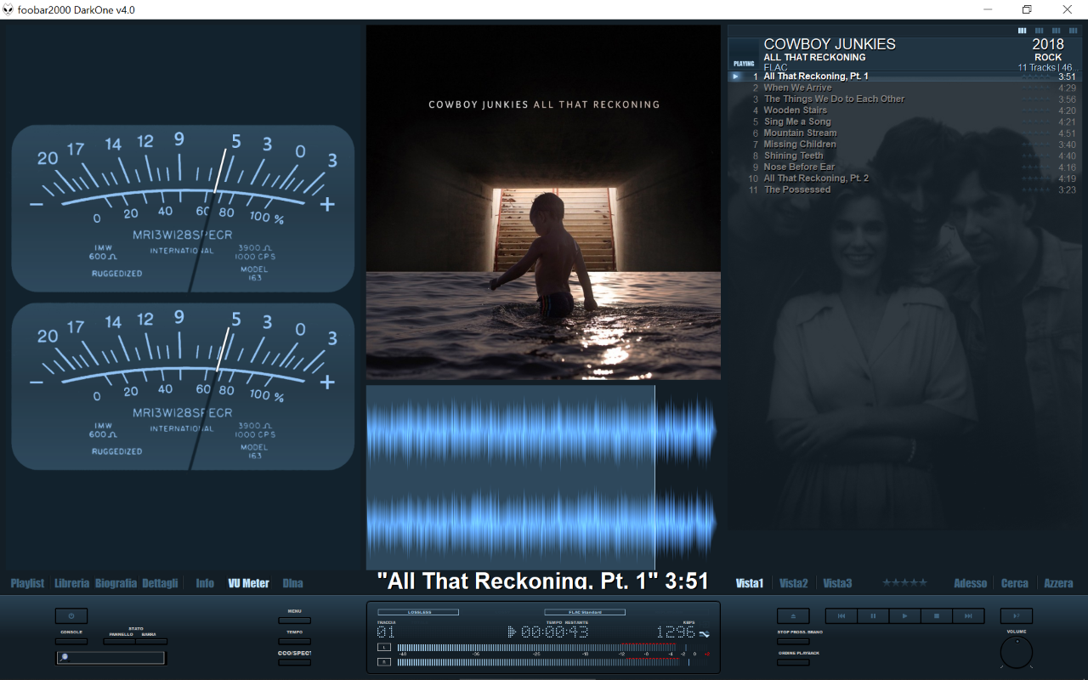
Task: Select track 'When We Arrive'
Action: 904,88
